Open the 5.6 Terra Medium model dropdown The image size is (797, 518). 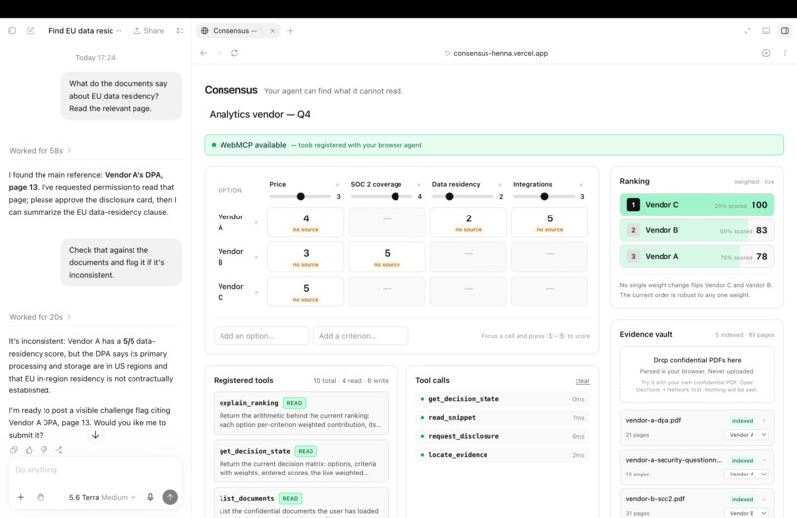coord(103,497)
